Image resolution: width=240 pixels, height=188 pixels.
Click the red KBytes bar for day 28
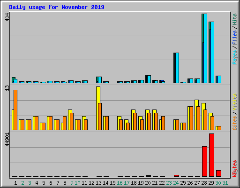point(204,161)
